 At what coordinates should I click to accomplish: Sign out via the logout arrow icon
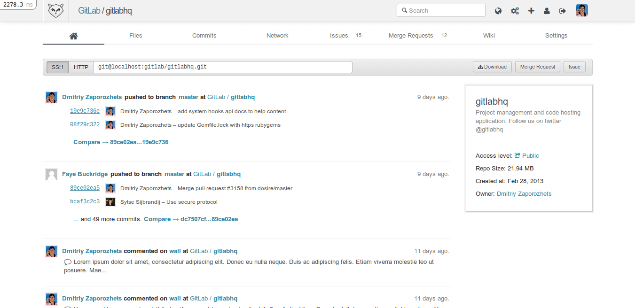click(563, 10)
